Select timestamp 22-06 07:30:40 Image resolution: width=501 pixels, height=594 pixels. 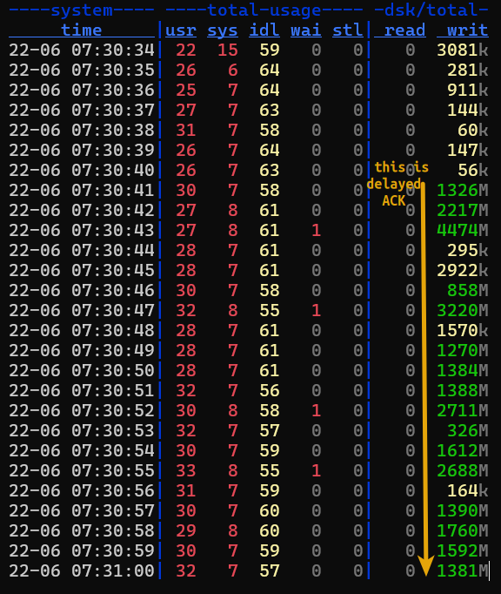(x=82, y=170)
